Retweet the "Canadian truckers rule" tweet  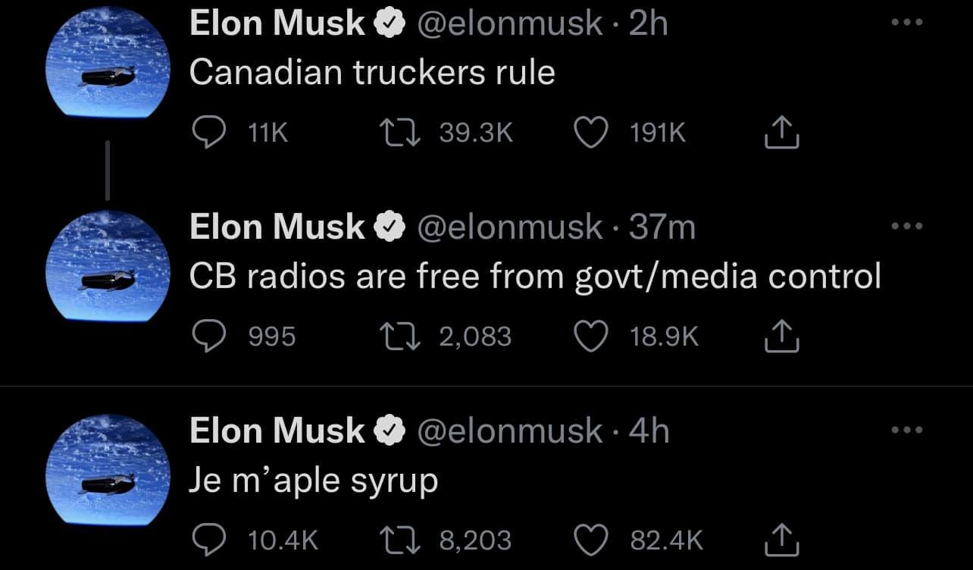[x=401, y=133]
